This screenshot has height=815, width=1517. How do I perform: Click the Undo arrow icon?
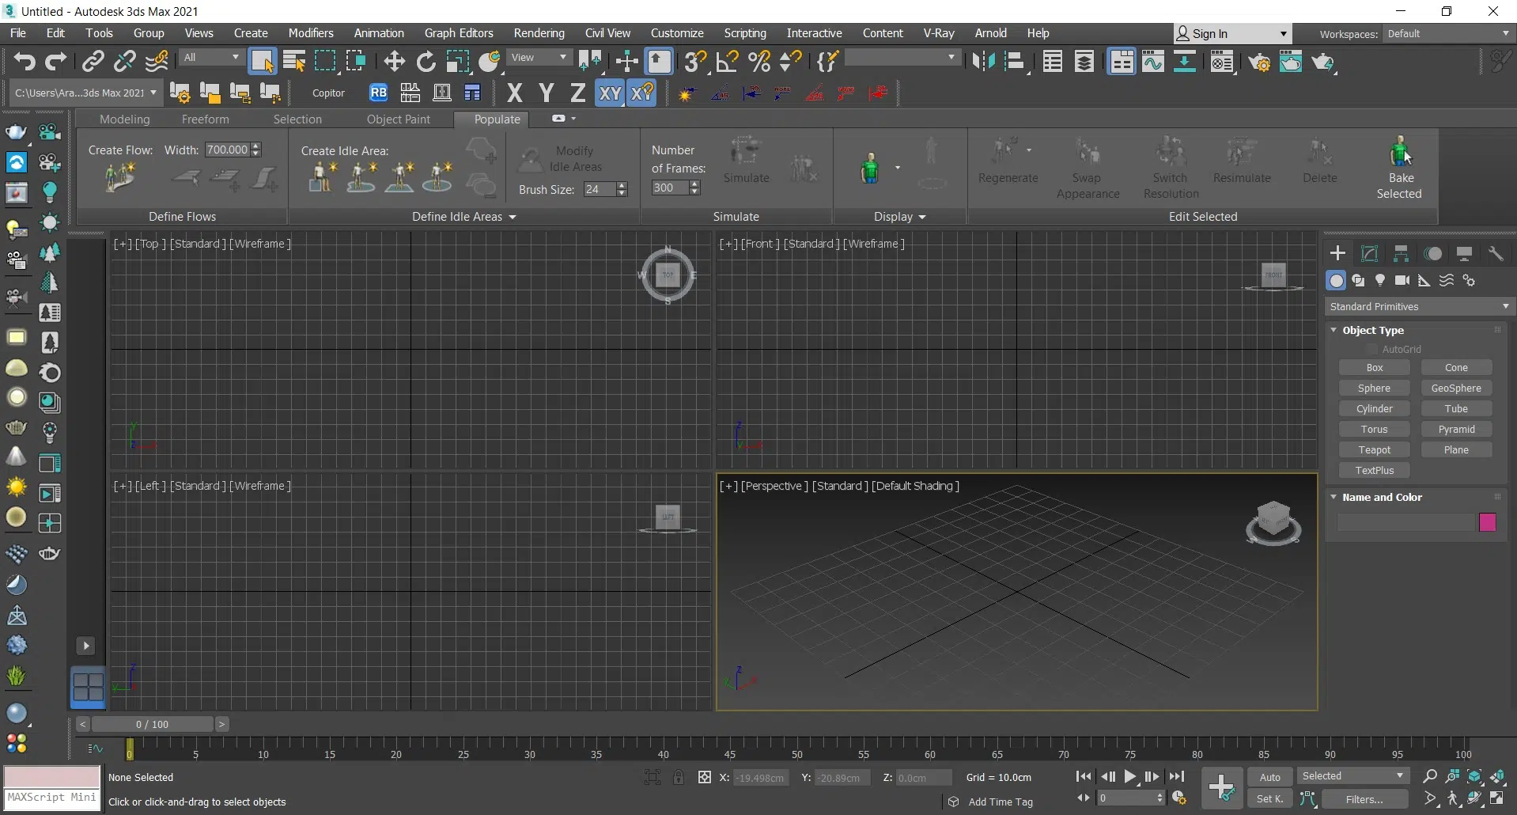click(x=25, y=62)
